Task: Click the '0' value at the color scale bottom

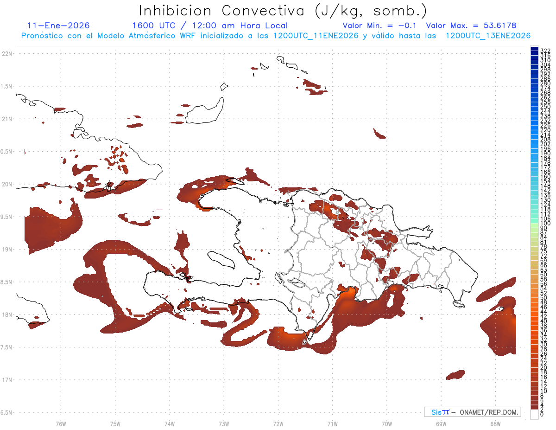Action: pyautogui.click(x=542, y=414)
